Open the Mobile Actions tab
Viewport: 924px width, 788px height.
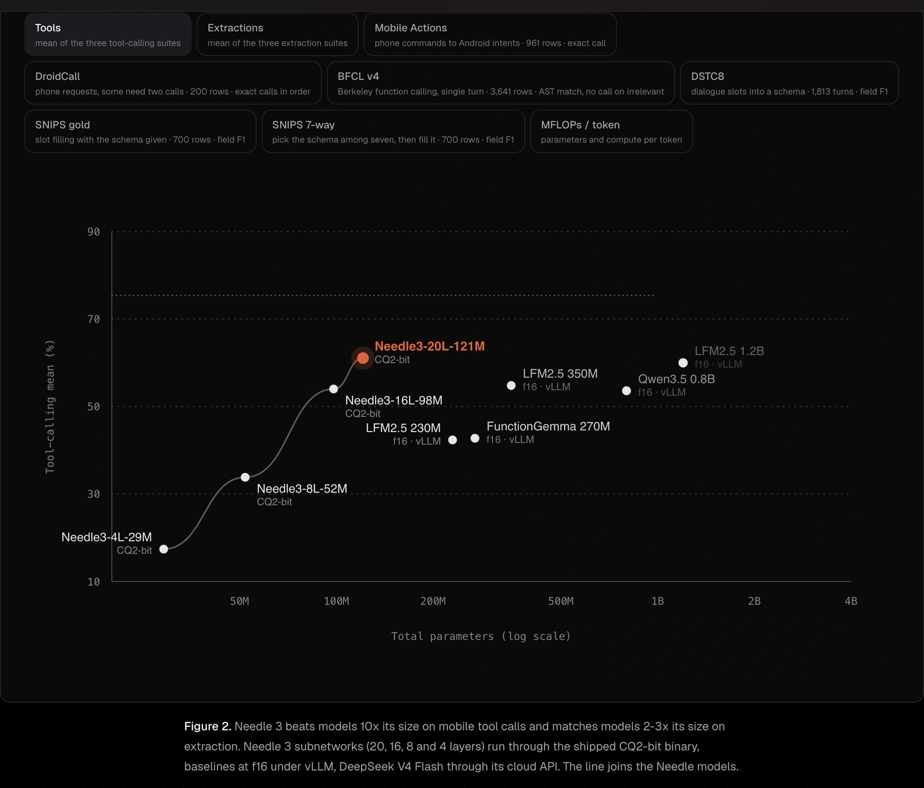coord(490,34)
